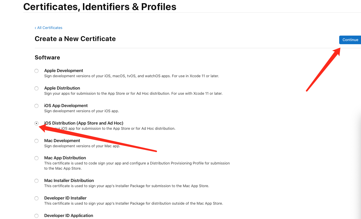Click the Developer ID Application label

69,216
